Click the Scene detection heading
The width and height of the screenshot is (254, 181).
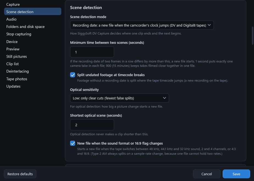[86, 8]
